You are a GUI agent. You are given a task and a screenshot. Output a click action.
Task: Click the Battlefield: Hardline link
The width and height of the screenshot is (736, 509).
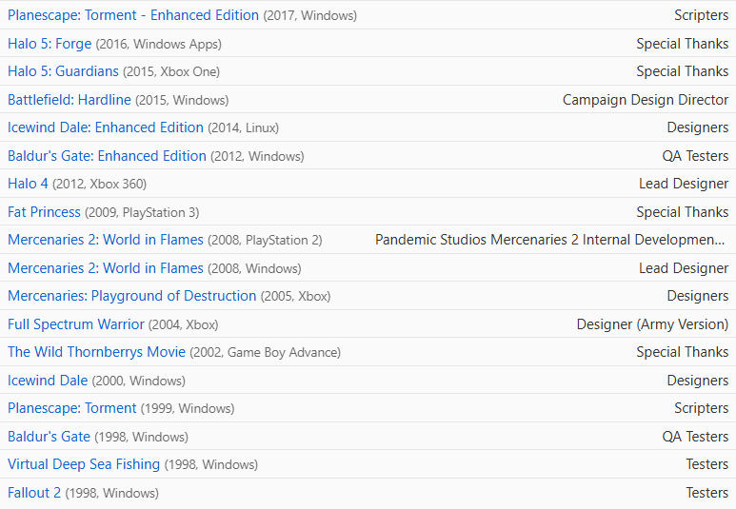tap(69, 100)
